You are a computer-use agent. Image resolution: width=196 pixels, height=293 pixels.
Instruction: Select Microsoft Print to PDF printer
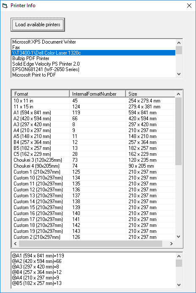pos(93,75)
